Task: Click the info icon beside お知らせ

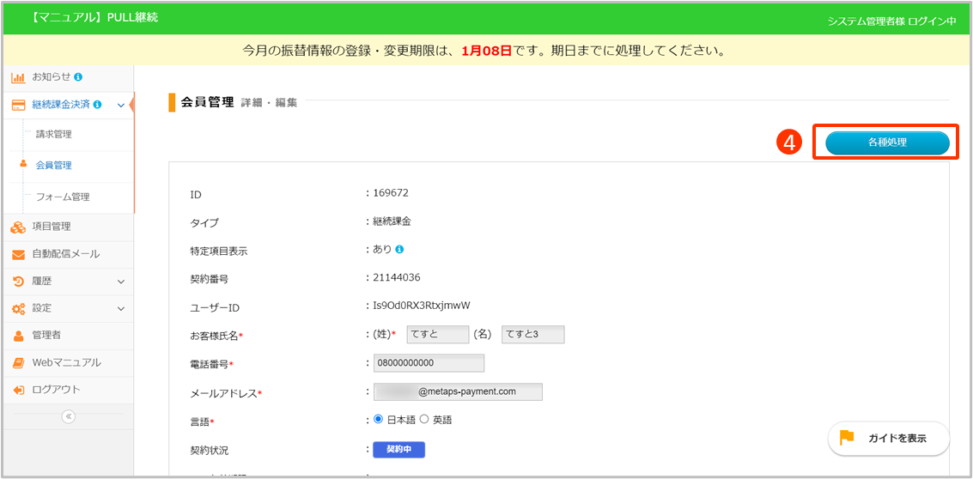Action: (78, 77)
